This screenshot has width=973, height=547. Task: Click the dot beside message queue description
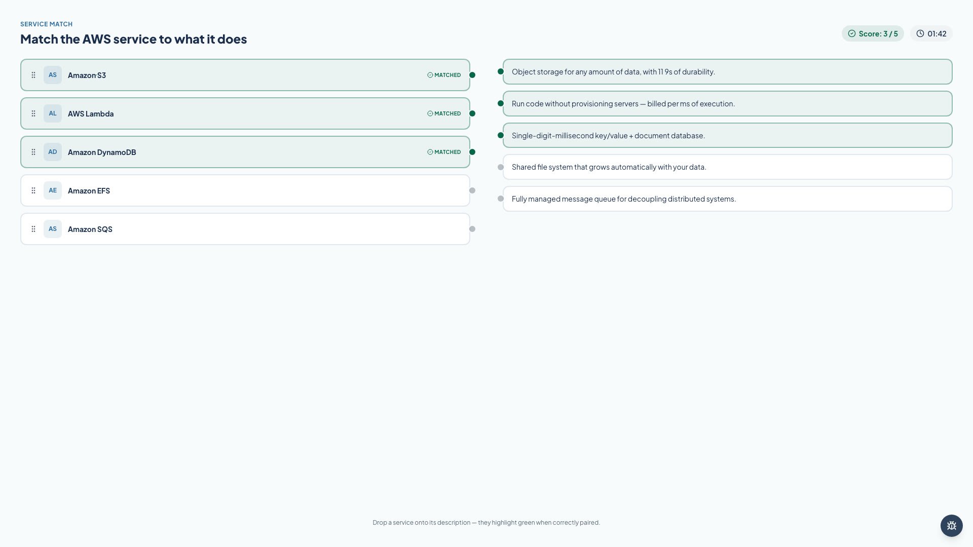pyautogui.click(x=501, y=199)
